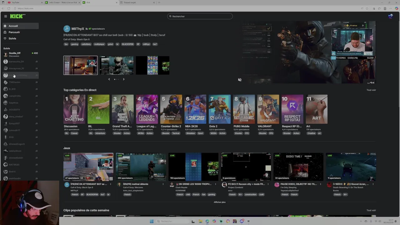The image size is (400, 225).
Task: Open Windows Start menu
Action: (x=152, y=221)
